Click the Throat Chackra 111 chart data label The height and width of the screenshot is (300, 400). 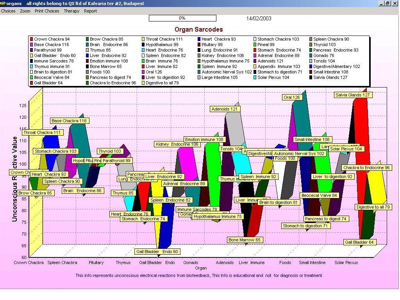coord(42,132)
